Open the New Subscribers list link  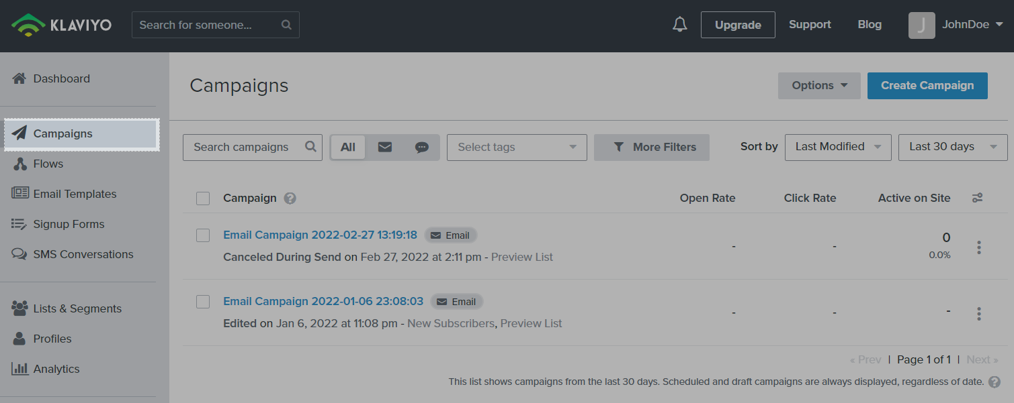[x=450, y=323]
